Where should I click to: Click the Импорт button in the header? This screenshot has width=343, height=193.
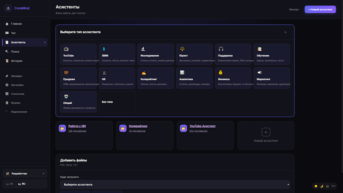[294, 9]
